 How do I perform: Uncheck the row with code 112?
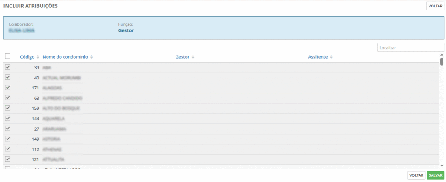[x=8, y=149]
